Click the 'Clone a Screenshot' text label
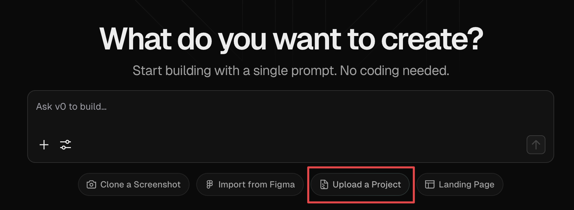574x210 pixels. pyautogui.click(x=140, y=184)
